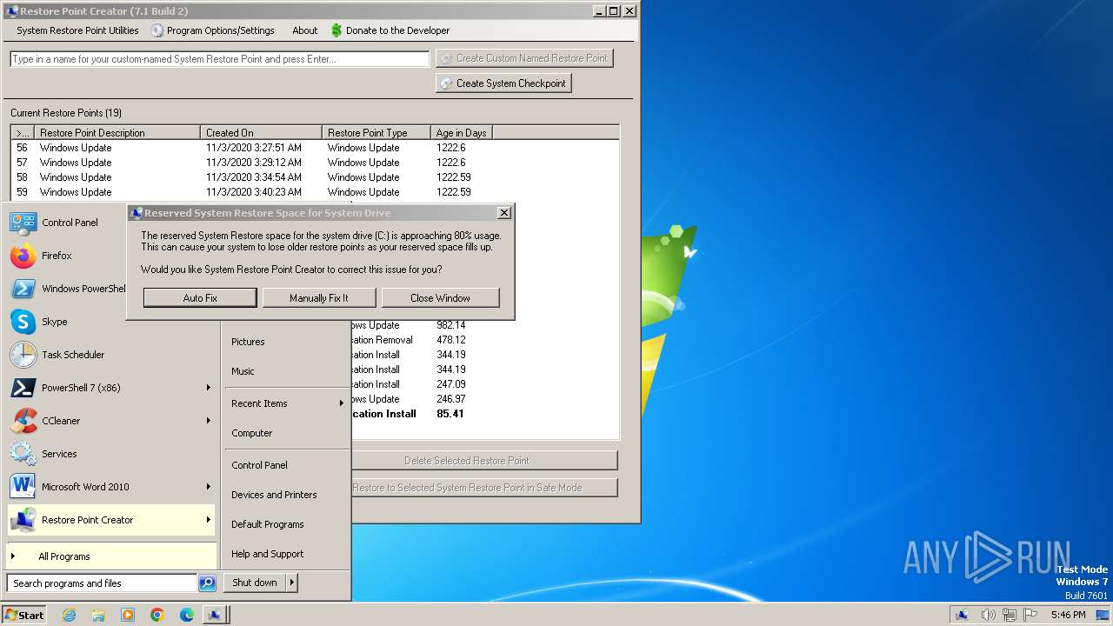Click the volume speaker tray icon
1113x626 pixels.
pos(989,615)
